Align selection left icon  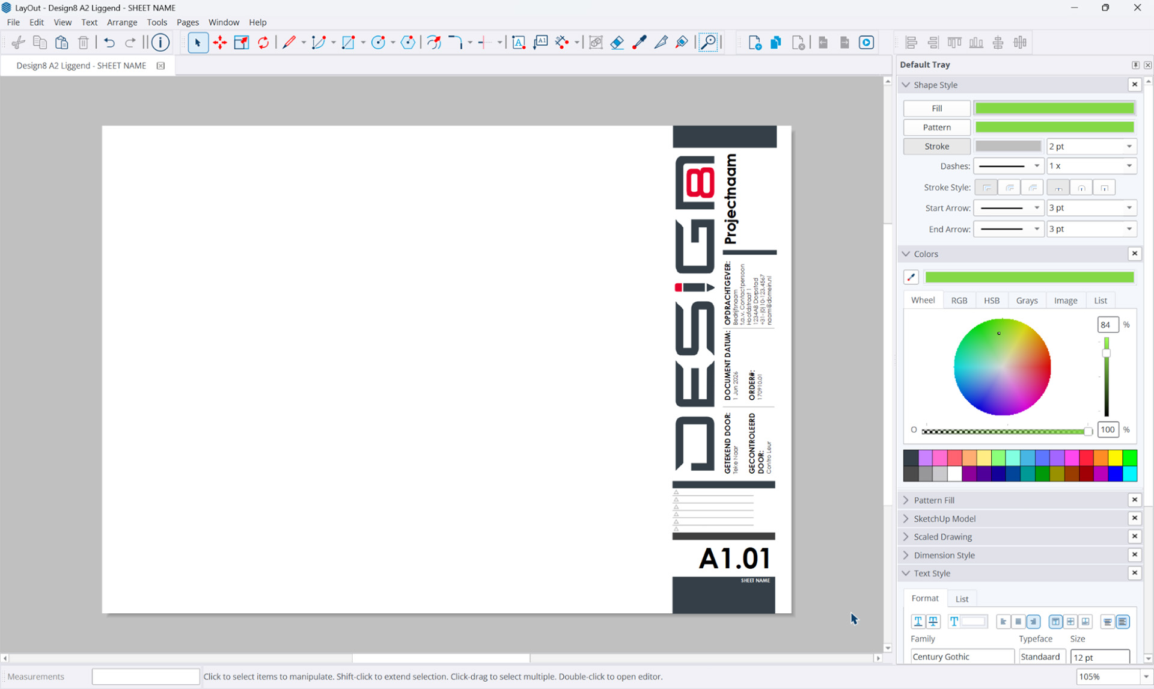(911, 43)
